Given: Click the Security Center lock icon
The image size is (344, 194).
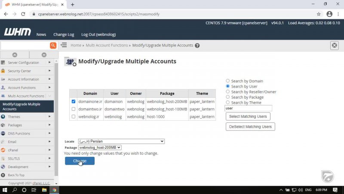Looking at the screenshot, I should pos(3,71).
